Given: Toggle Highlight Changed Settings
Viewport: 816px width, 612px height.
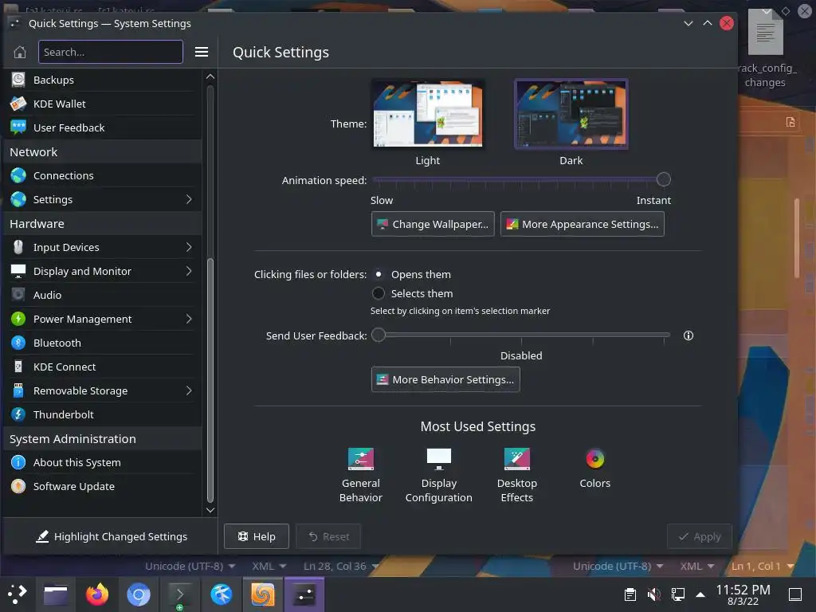Looking at the screenshot, I should point(110,536).
